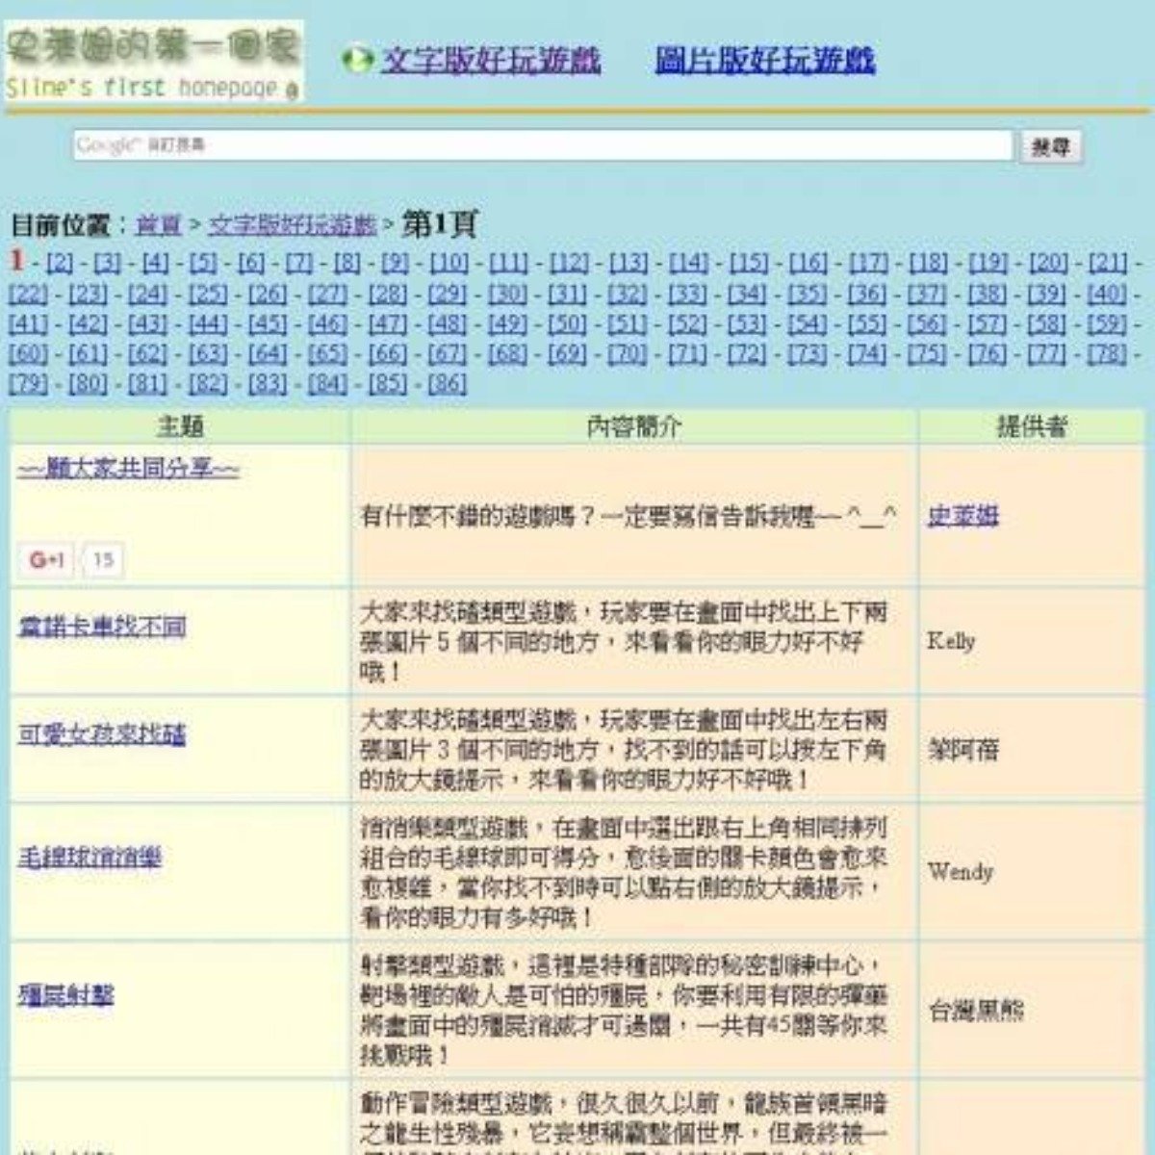Go to page [21]
Screen dimensions: 1155x1155
[1108, 263]
